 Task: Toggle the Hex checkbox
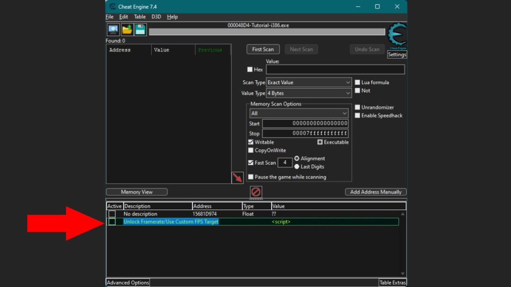250,69
